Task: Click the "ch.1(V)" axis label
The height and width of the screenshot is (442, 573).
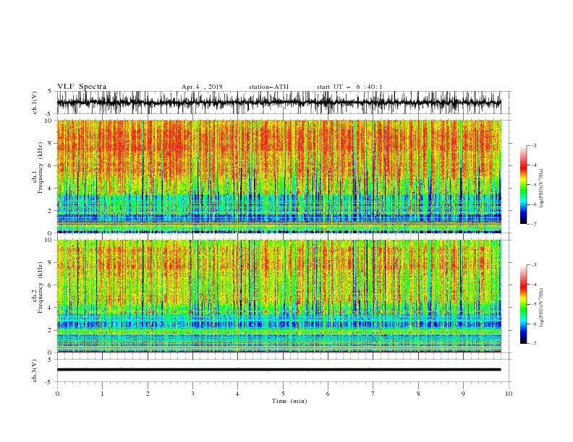Action: coord(35,103)
